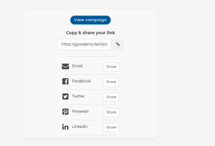Click the LinkedIn logo icon
This screenshot has height=146, width=215.
65,127
